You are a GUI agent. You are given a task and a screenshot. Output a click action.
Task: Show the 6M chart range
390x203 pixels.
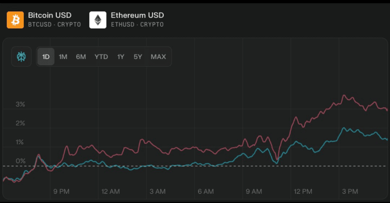(x=81, y=57)
